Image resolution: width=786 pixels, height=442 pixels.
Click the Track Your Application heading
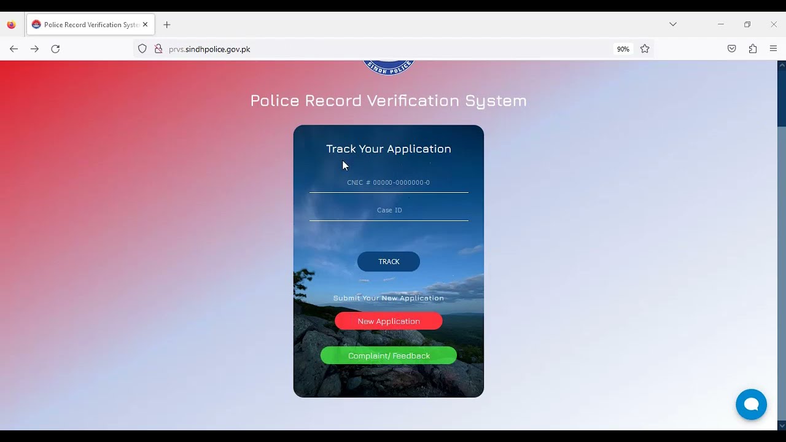tap(389, 149)
